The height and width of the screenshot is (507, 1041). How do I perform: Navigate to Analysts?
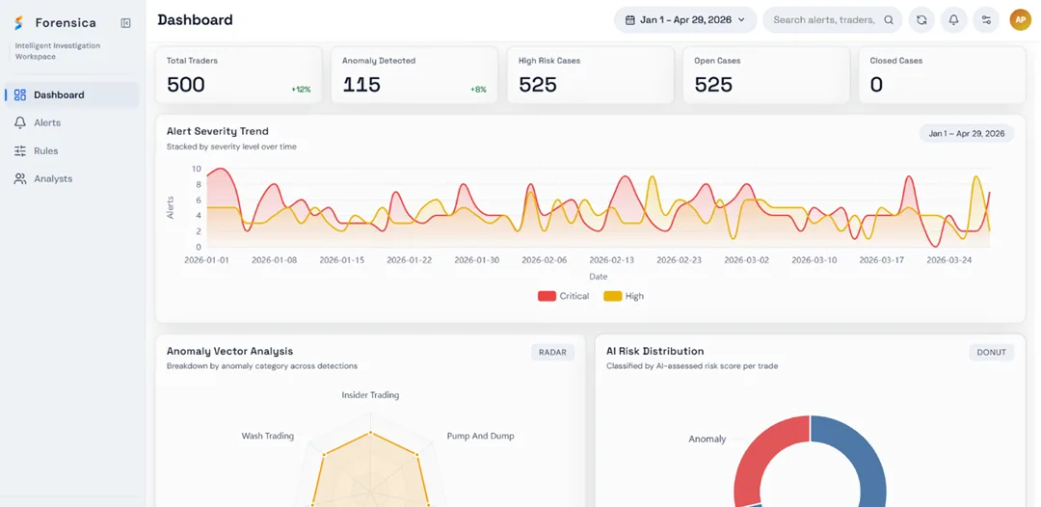tap(71, 178)
